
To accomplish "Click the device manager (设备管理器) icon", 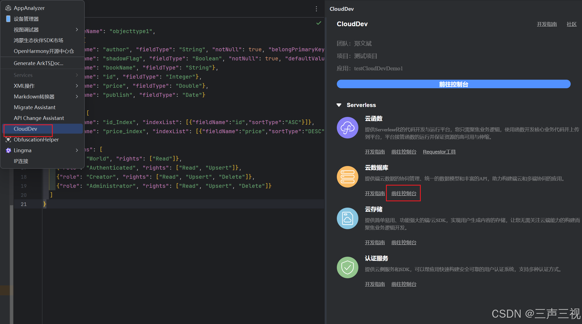I will (8, 19).
